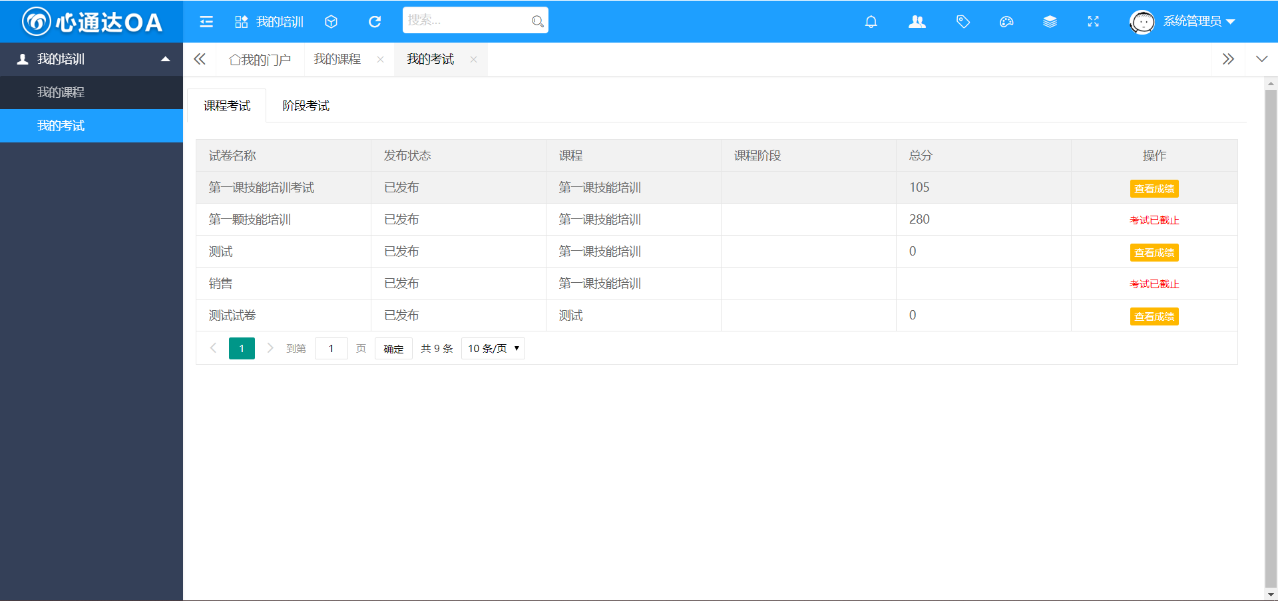Open the contacts people icon

(917, 22)
